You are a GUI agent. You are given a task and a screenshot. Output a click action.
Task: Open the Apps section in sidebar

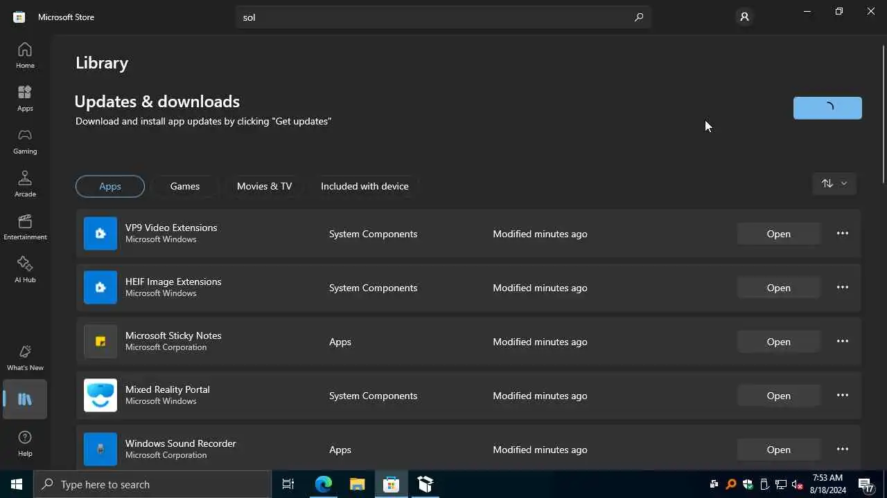[25, 98]
